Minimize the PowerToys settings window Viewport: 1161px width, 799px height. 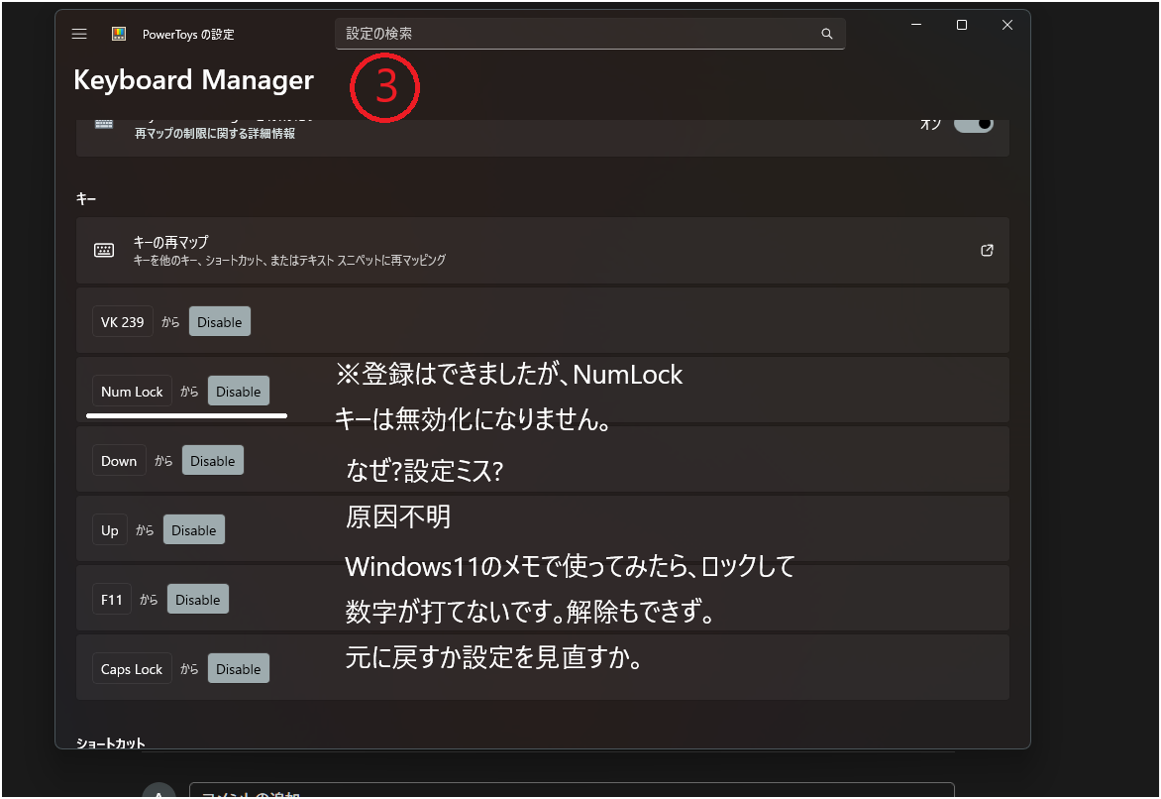(x=916, y=25)
